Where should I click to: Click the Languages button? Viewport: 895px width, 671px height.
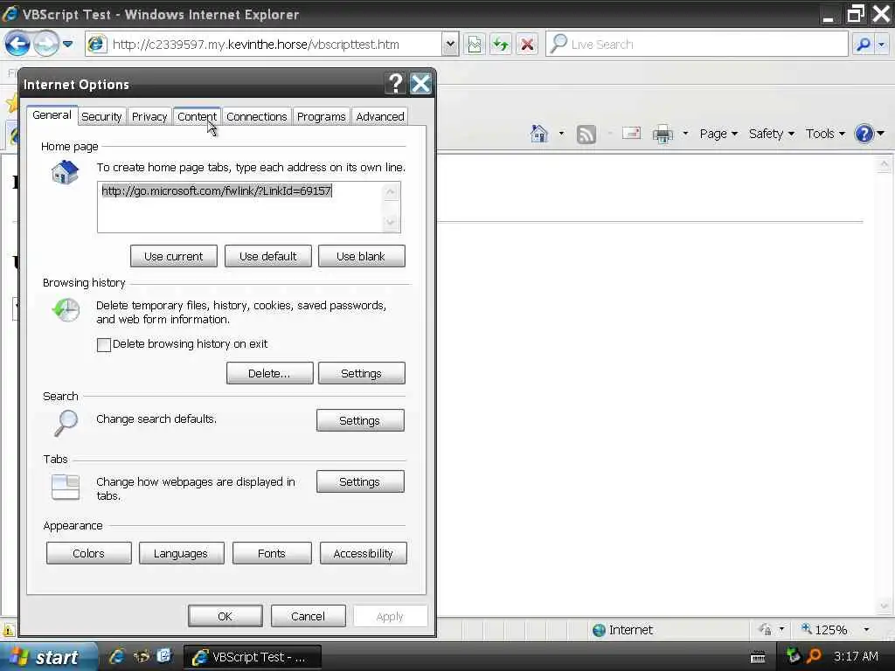tap(181, 553)
